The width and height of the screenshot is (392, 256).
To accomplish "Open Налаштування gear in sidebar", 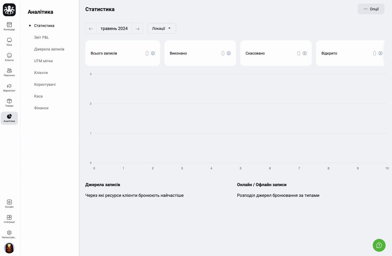I will coord(9,234).
